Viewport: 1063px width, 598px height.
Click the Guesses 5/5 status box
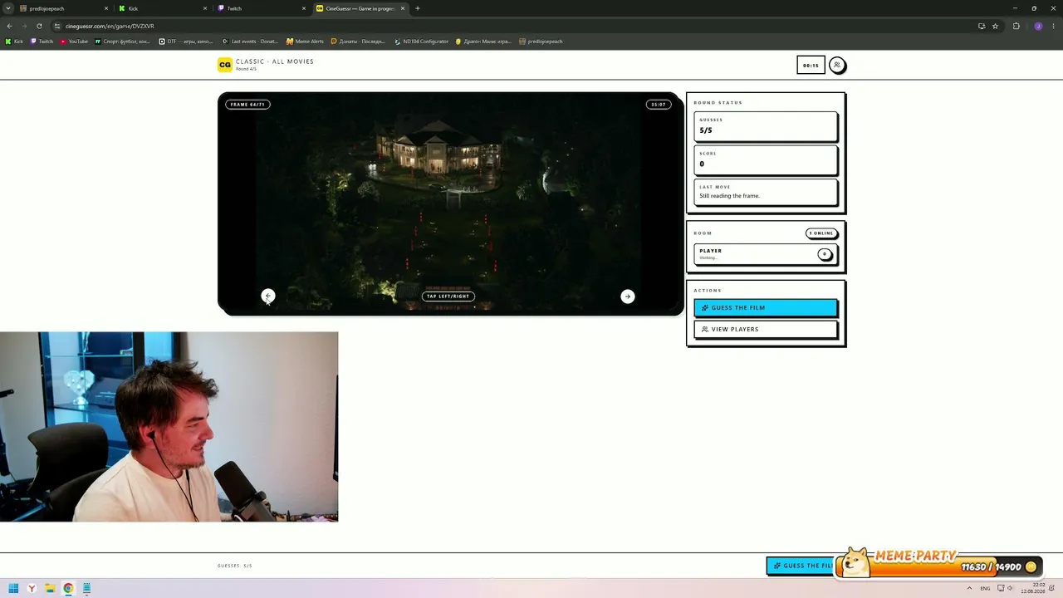766,127
